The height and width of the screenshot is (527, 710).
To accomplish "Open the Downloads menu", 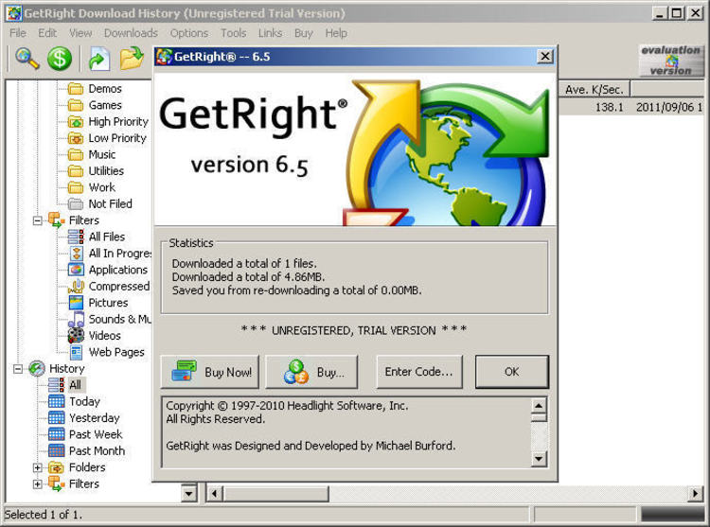I will (131, 33).
